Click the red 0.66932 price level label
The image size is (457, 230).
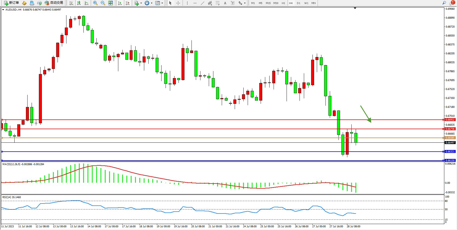(450, 120)
